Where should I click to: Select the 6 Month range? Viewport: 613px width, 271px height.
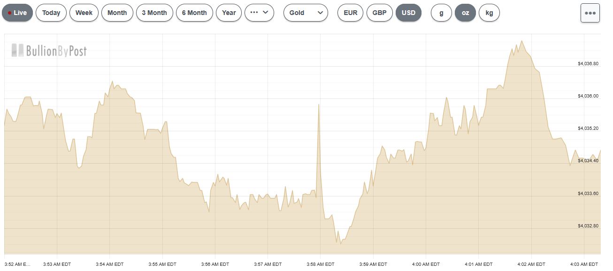[x=194, y=13]
